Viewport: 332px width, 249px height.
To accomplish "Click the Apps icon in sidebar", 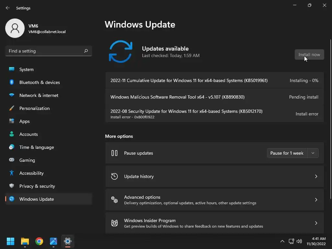I will 12,121.
